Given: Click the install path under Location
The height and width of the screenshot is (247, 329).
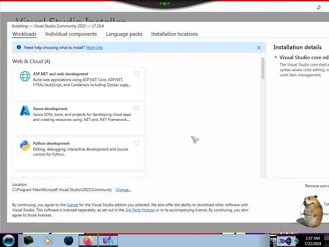Looking at the screenshot, I should pyautogui.click(x=62, y=190).
